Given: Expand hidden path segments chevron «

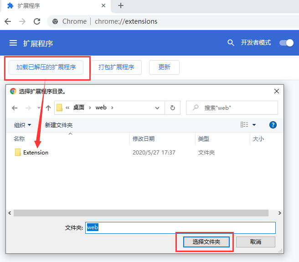Looking at the screenshot, I should tap(67, 108).
